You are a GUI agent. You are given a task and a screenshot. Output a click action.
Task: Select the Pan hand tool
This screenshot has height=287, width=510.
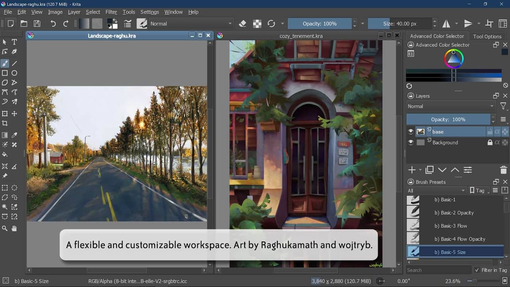(x=14, y=228)
